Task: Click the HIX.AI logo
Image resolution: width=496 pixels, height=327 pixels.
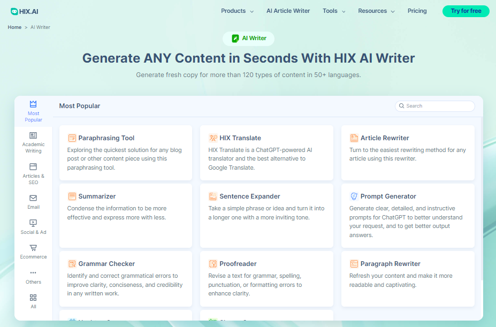Action: tap(24, 11)
